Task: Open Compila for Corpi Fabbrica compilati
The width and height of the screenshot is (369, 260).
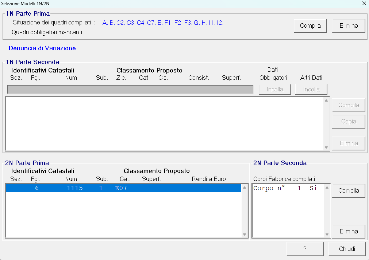Action: click(x=349, y=191)
